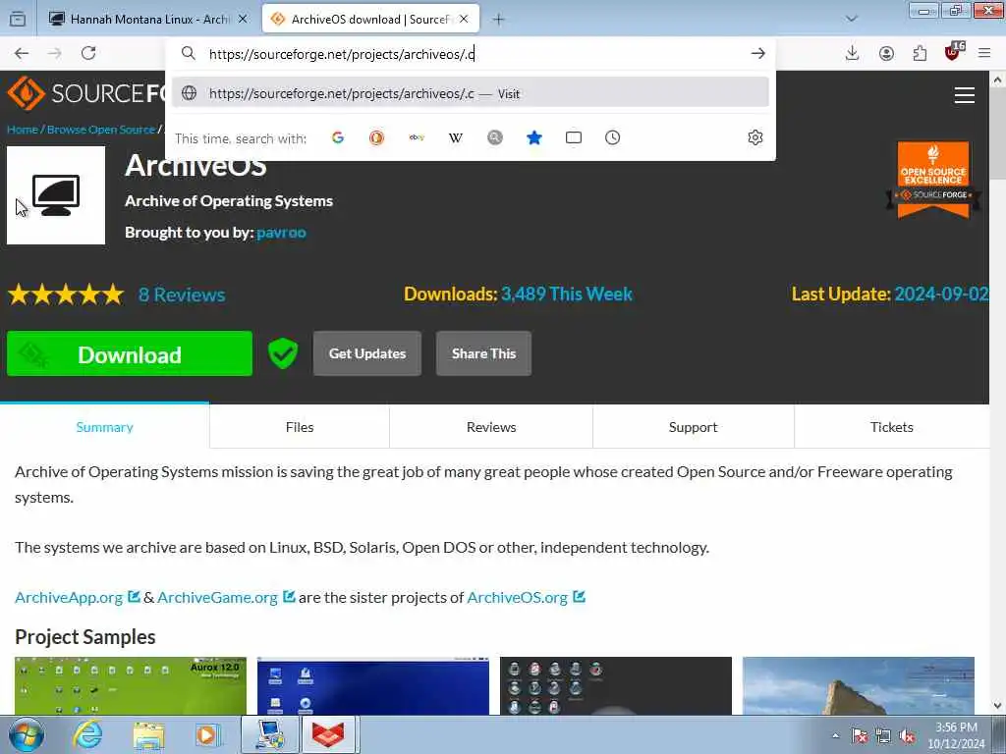Screen dimensions: 1006x754
Task: Show hidden tray icons arrow
Action: (835, 735)
